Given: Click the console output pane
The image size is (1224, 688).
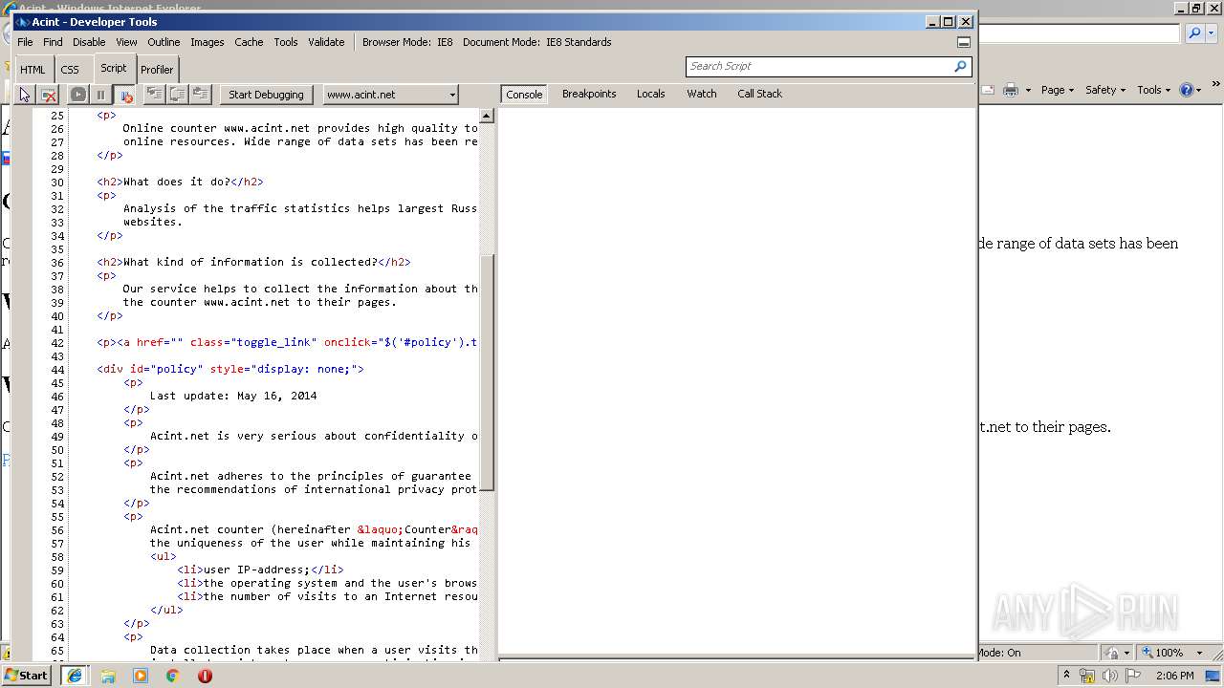Looking at the screenshot, I should click(736, 380).
